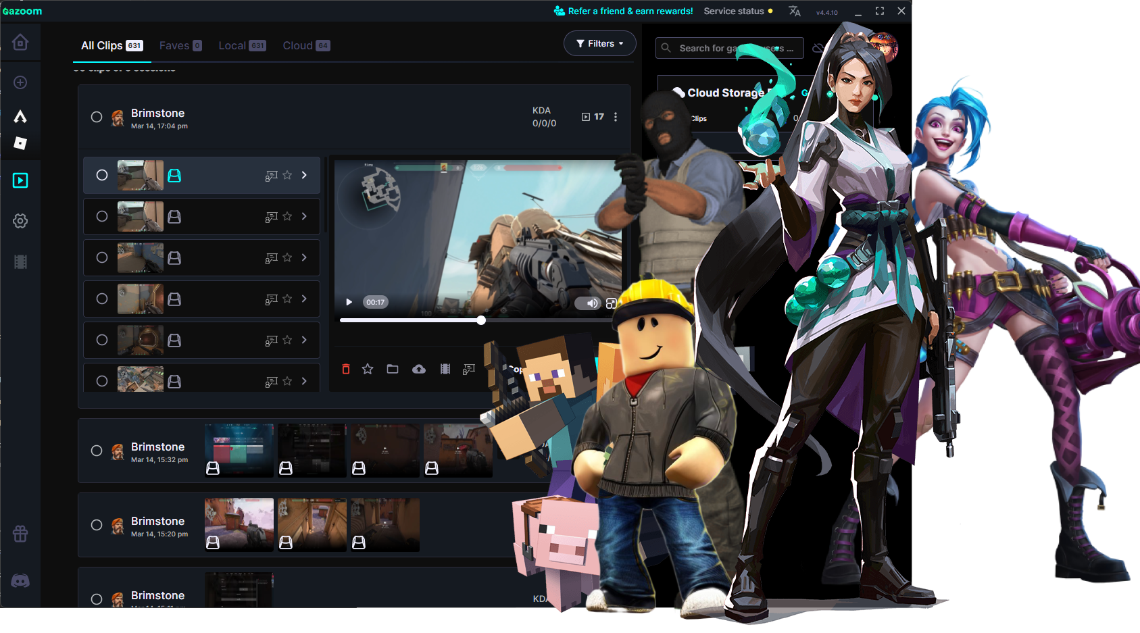Open the Faves tab
This screenshot has height=633, width=1140.
tap(174, 45)
